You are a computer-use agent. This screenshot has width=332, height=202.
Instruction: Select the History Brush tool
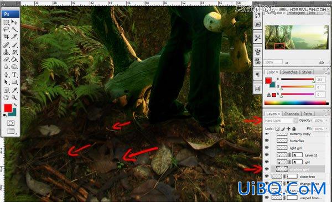[x=14, y=52]
